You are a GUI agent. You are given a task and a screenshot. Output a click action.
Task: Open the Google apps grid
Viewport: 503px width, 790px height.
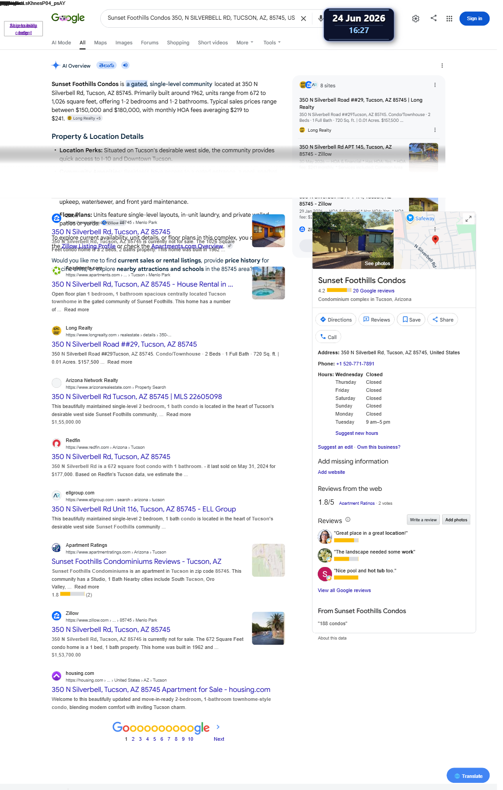tap(449, 18)
